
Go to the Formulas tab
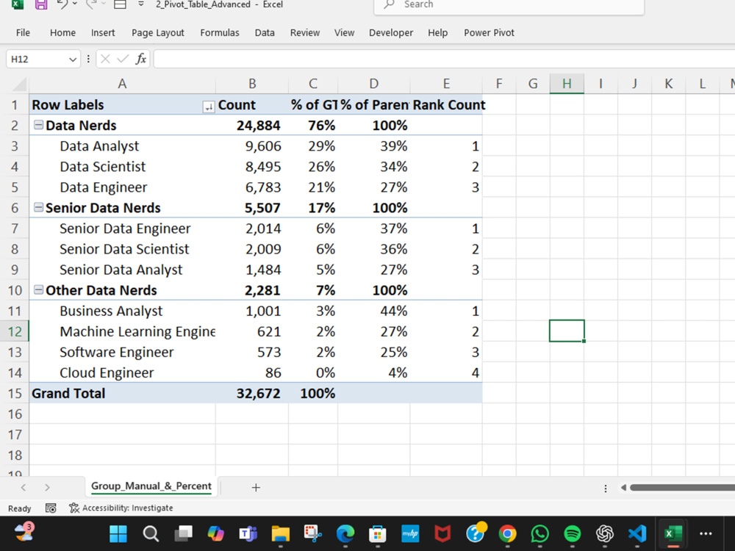pyautogui.click(x=219, y=33)
